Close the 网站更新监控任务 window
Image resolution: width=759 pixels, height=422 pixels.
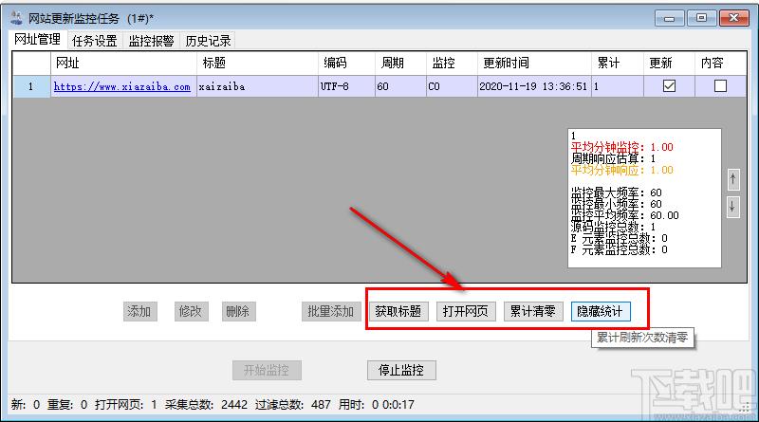coord(733,18)
